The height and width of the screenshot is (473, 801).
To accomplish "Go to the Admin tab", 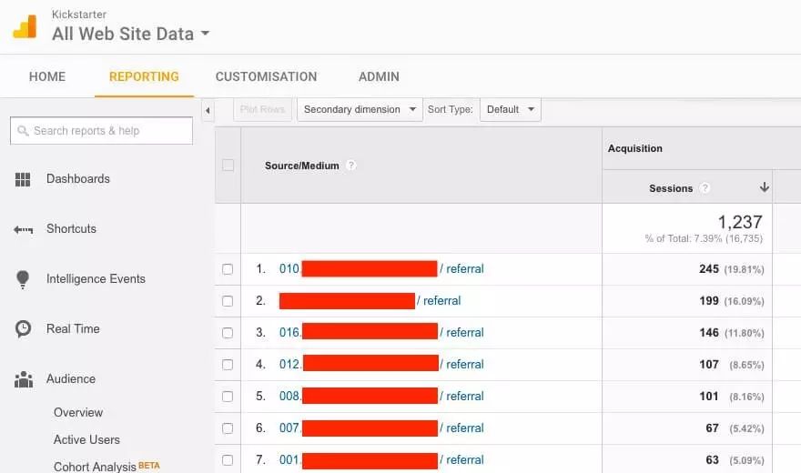I will [379, 76].
